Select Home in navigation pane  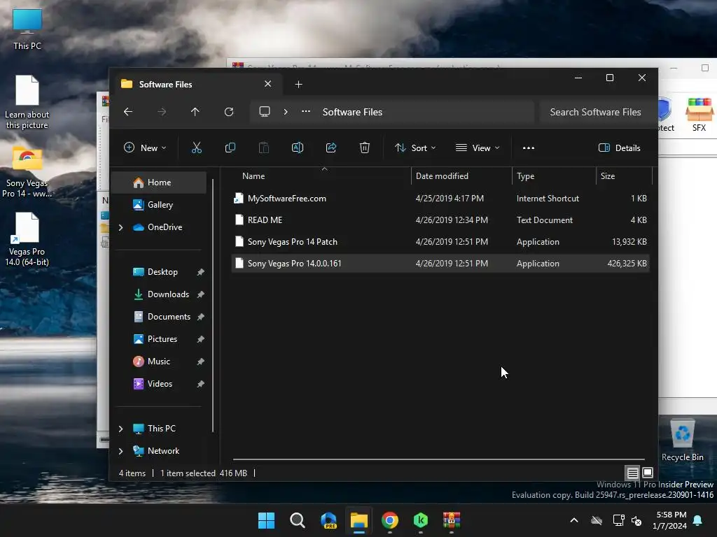[159, 182]
